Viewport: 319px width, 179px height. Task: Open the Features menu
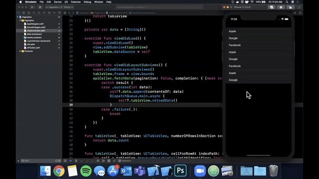click(76, 2)
